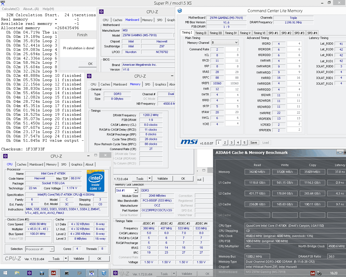Screen dimensions: 346x277
Task: Click Core Speed 4500.56 MHz value
Action: (38, 224)
